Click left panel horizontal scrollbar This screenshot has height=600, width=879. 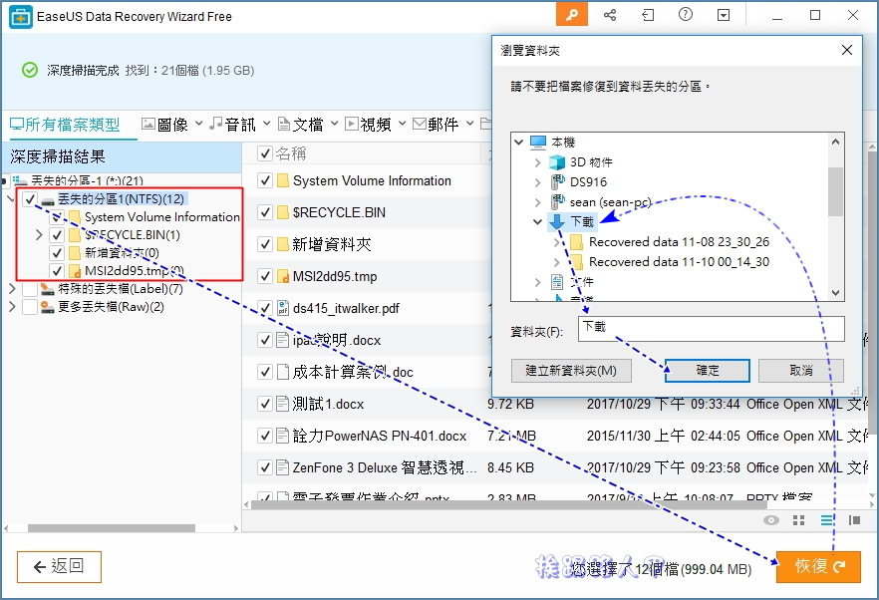click(x=111, y=528)
